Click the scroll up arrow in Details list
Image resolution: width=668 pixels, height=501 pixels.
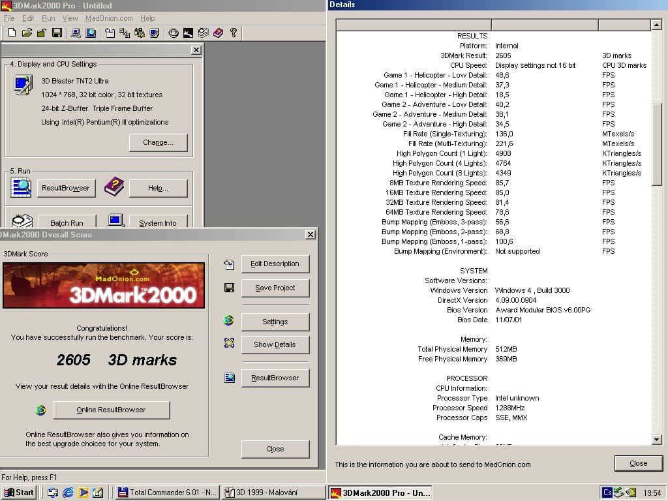tap(656, 25)
